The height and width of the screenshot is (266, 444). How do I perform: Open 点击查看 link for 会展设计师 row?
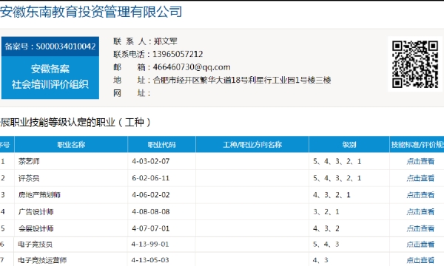pyautogui.click(x=420, y=228)
